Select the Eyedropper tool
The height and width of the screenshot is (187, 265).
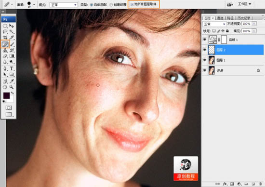[x=12, y=81]
